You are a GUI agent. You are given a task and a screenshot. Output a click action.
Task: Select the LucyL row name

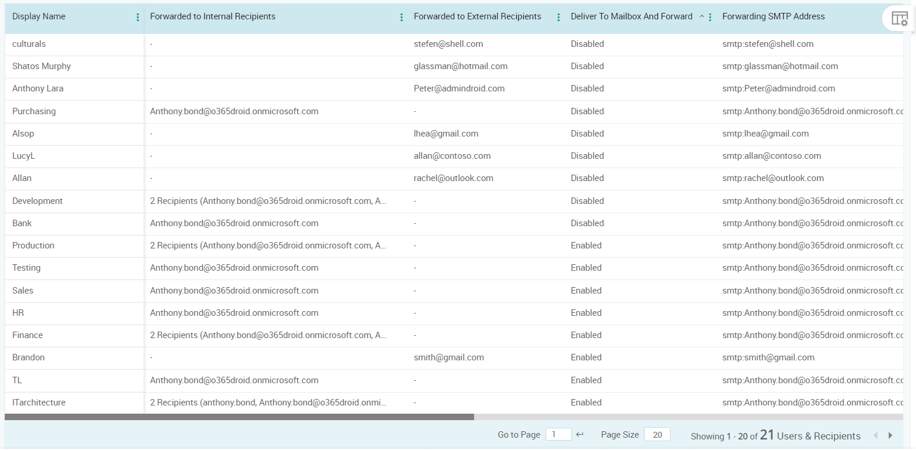pos(24,156)
